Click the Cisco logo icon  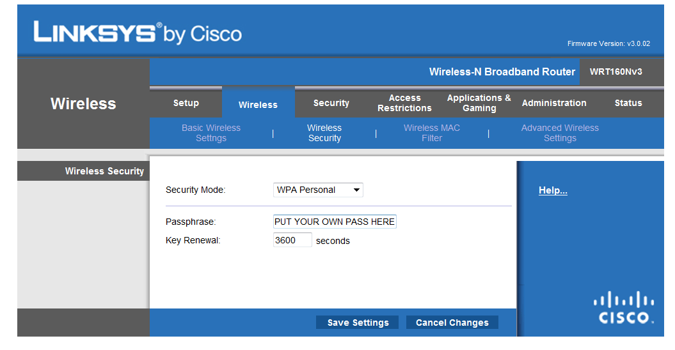click(624, 308)
